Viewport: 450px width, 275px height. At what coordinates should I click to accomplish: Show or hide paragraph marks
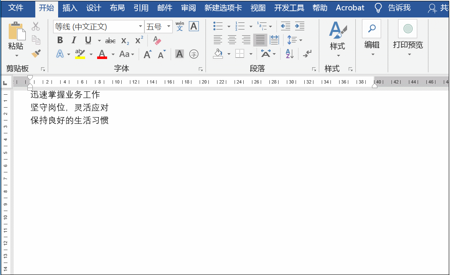pos(307,54)
